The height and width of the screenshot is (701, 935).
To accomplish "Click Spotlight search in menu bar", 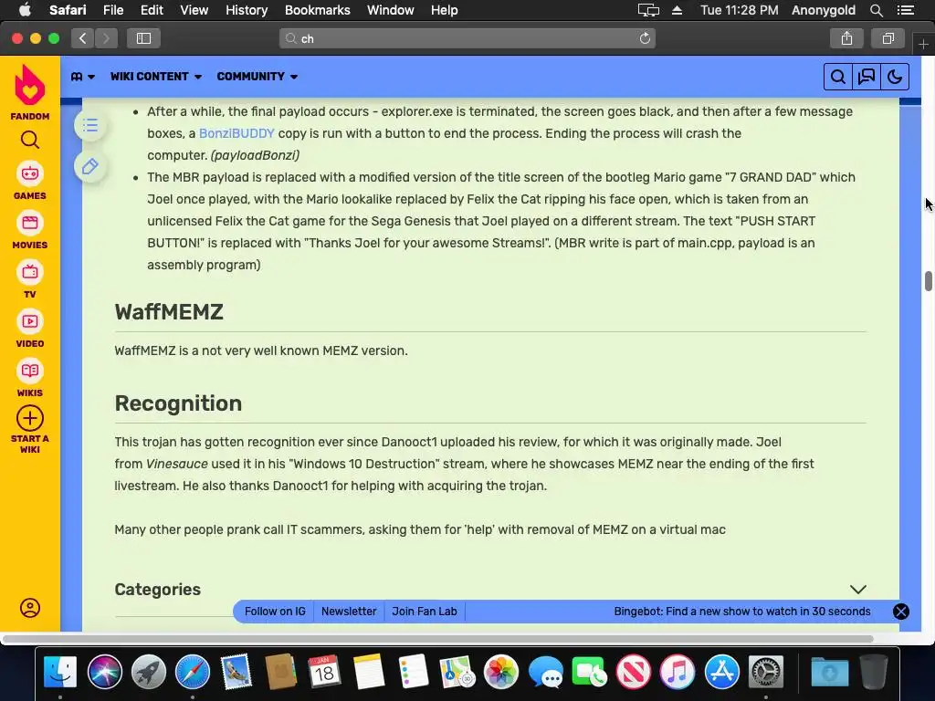I will tap(876, 10).
